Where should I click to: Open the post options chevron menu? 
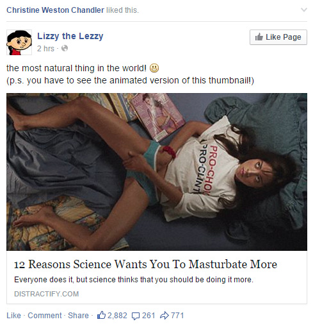pyautogui.click(x=304, y=10)
